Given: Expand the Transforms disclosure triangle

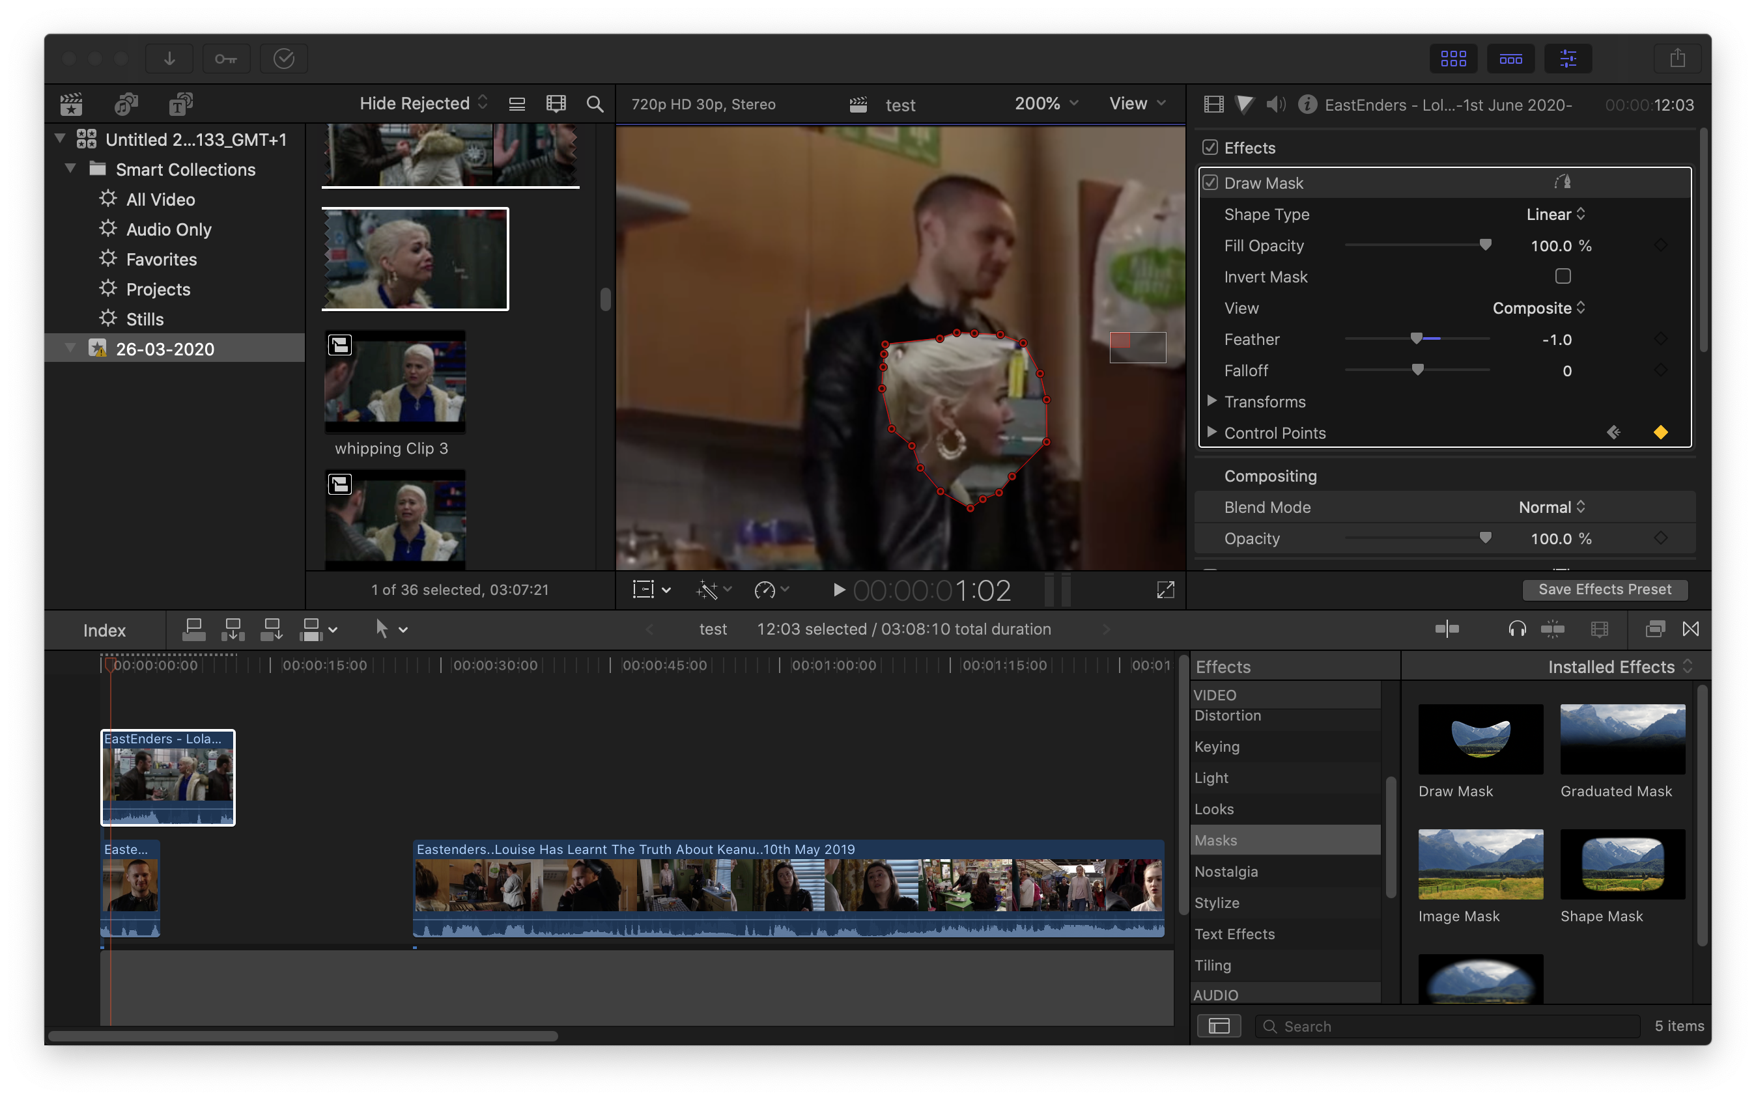Looking at the screenshot, I should point(1211,401).
